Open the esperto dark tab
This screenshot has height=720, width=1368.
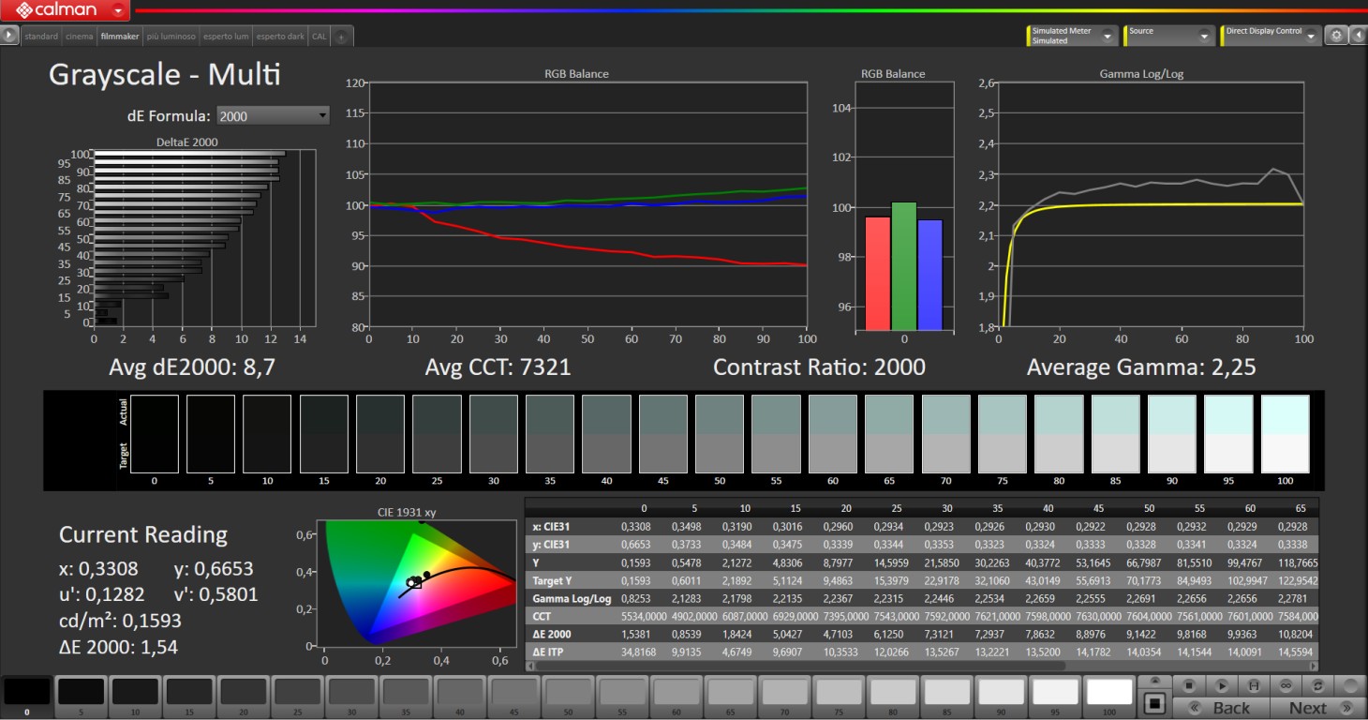tap(280, 37)
